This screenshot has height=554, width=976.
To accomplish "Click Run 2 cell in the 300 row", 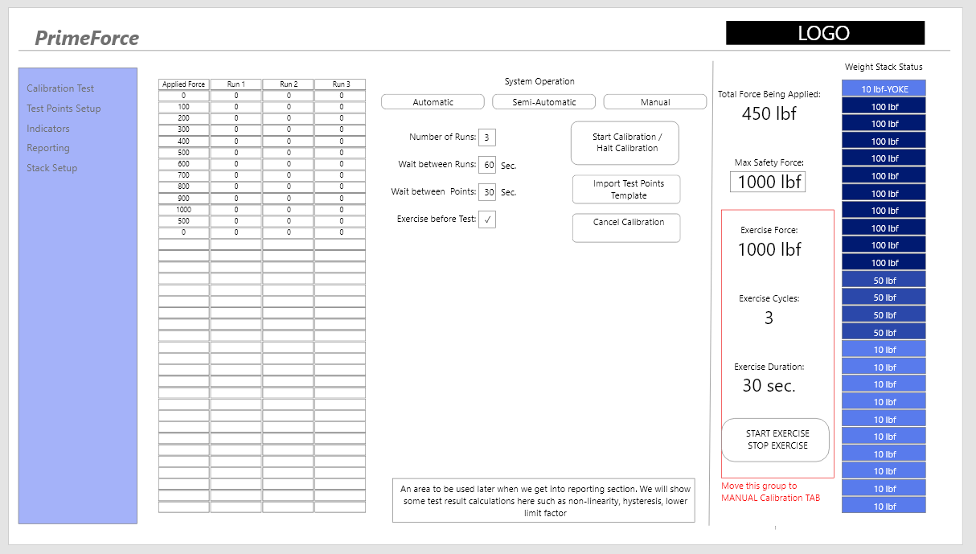I will click(x=289, y=129).
